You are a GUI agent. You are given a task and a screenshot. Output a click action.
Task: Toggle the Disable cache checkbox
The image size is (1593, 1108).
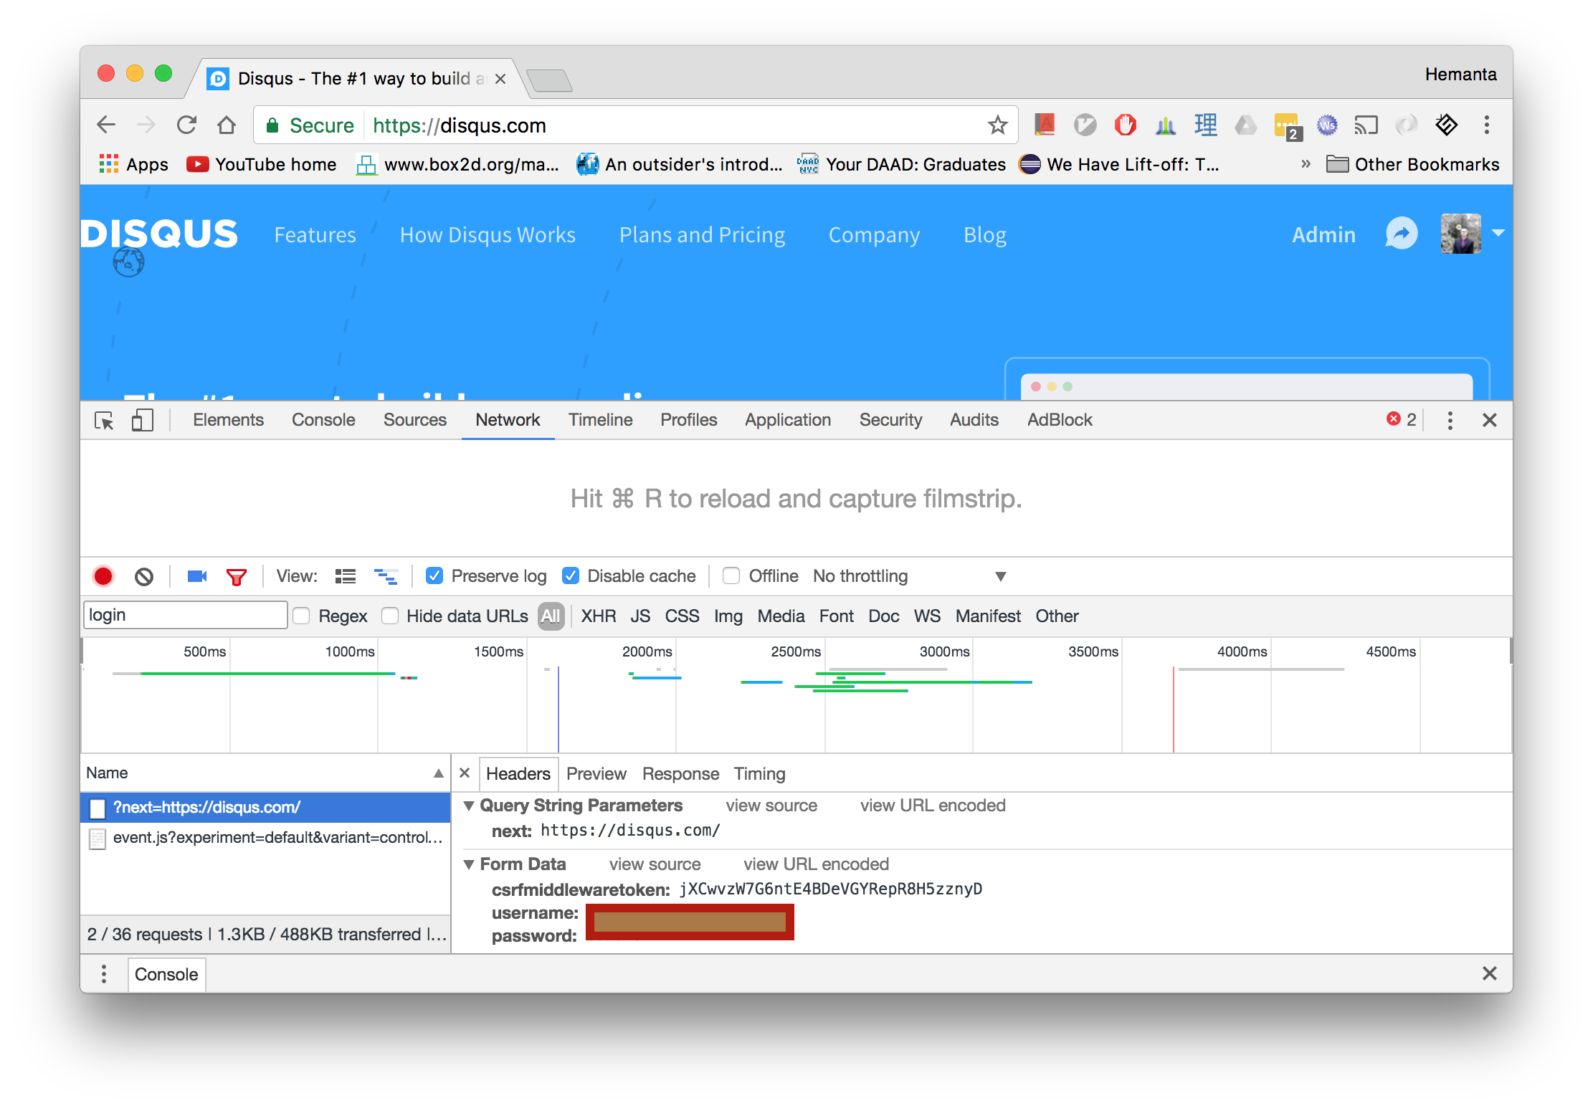(x=570, y=576)
